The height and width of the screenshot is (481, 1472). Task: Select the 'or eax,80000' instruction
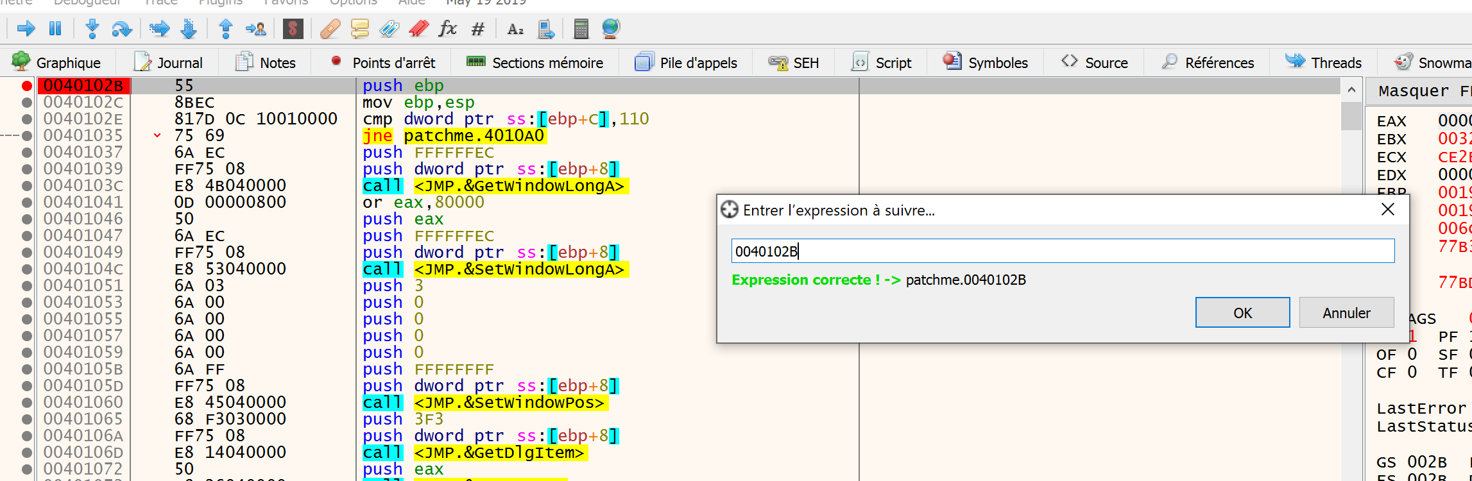click(x=424, y=202)
